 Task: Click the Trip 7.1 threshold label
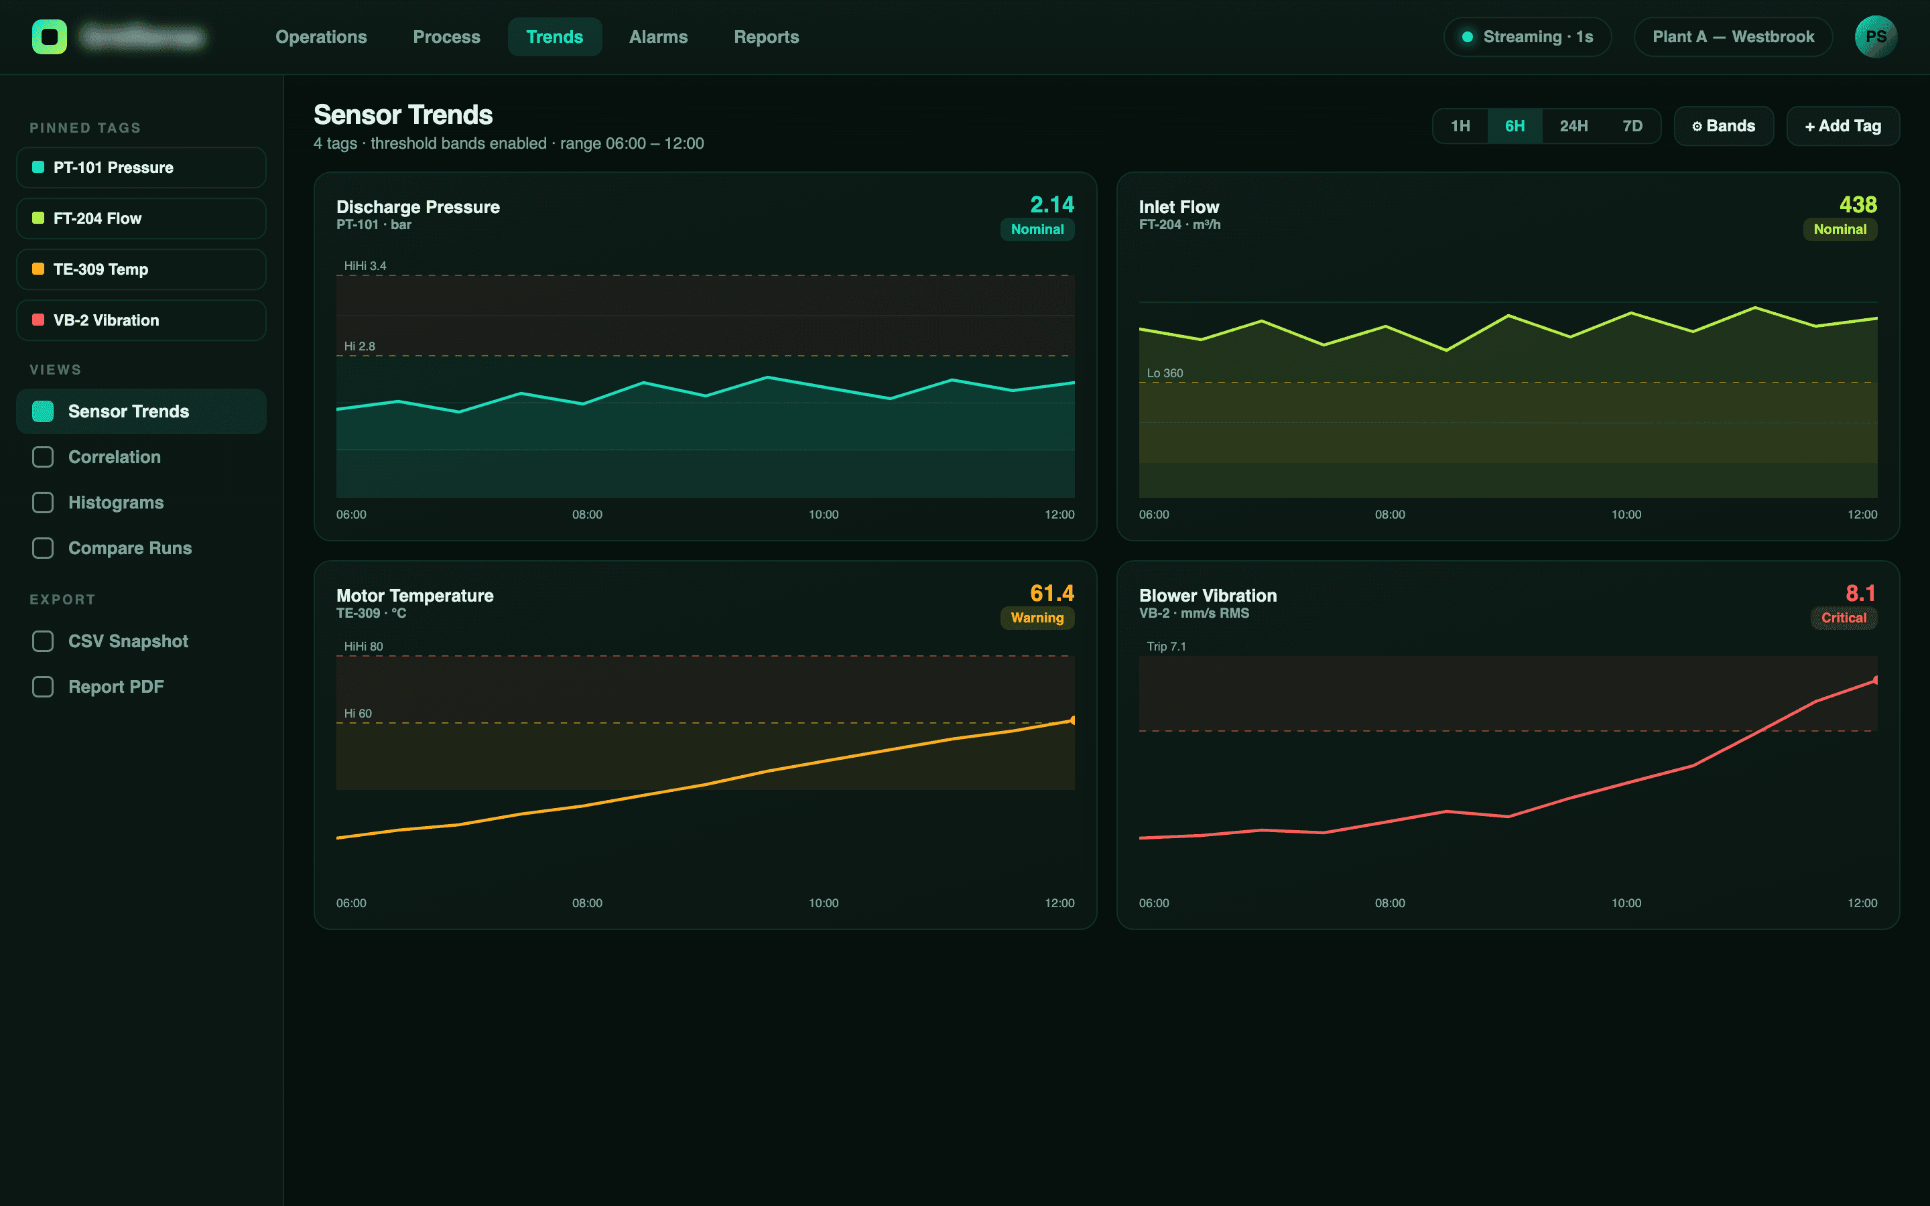click(x=1166, y=646)
